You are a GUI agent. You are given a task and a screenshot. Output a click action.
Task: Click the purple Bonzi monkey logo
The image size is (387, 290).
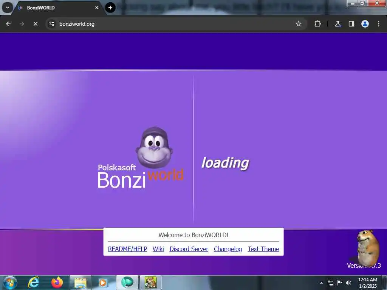154,148
